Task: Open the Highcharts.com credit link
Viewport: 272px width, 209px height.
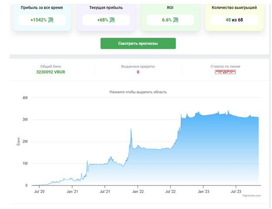Action: click(252, 196)
